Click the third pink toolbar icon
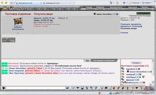Viewport: 156px width, 95px height. coord(123,88)
